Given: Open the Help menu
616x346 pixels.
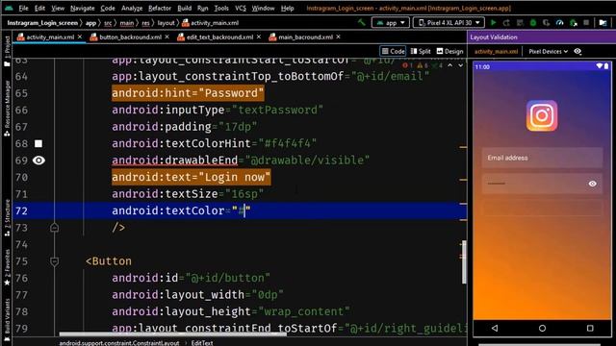Looking at the screenshot, I should 287,8.
